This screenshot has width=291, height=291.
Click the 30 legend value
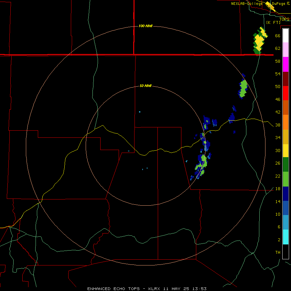[278, 150]
